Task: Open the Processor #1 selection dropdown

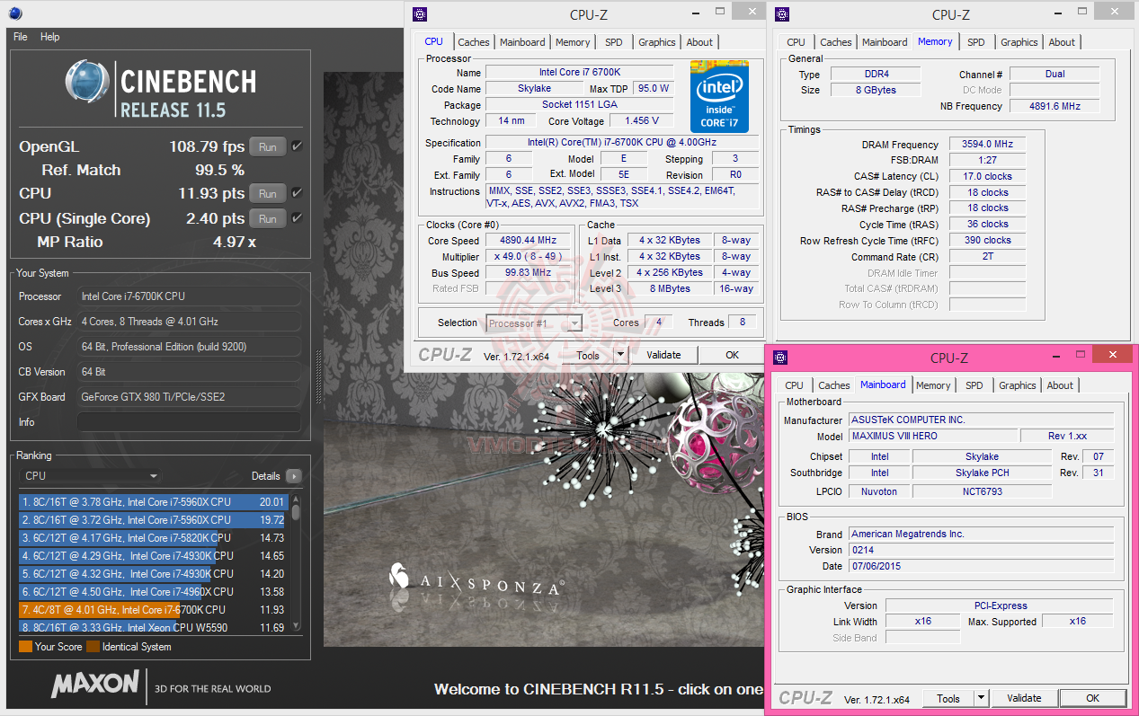Action: [x=573, y=322]
